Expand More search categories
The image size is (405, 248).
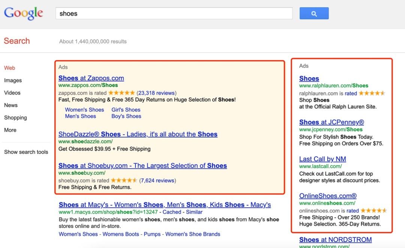pyautogui.click(x=10, y=130)
